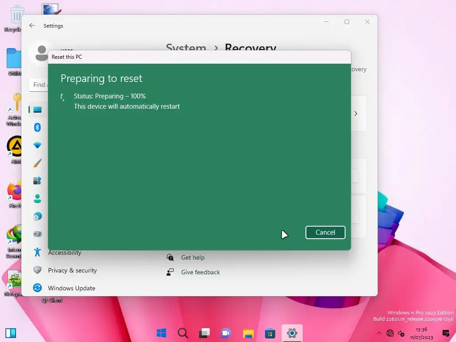Select the Internet Download Manager desktop shortcut
The height and width of the screenshot is (342, 456).
pos(14,241)
